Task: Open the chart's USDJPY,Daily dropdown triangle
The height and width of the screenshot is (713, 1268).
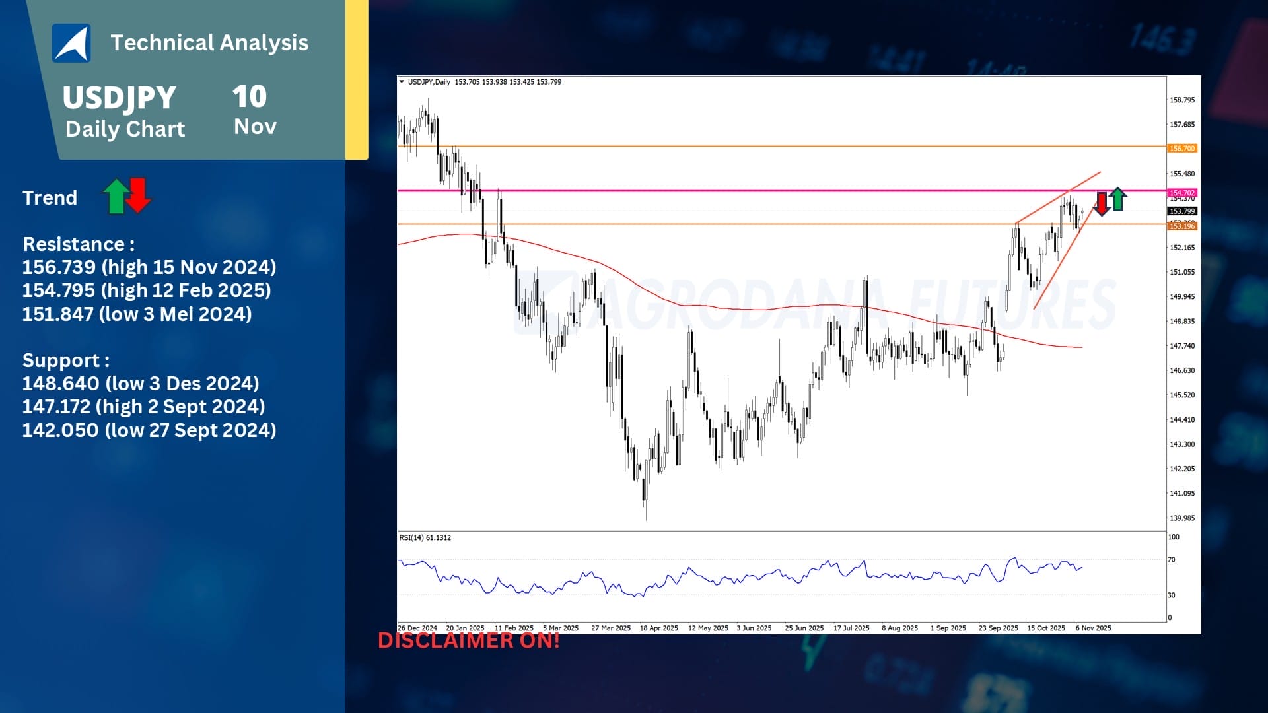Action: pos(402,82)
